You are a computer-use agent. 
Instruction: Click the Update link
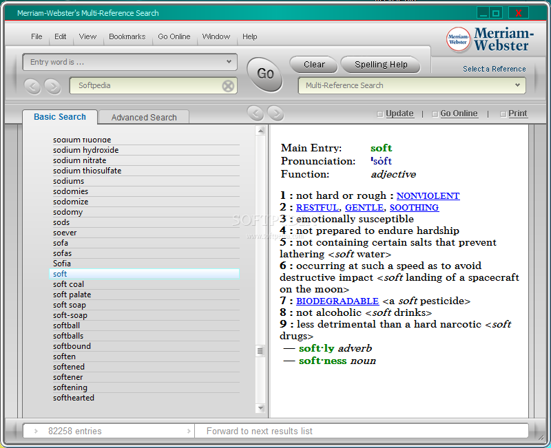coord(399,114)
